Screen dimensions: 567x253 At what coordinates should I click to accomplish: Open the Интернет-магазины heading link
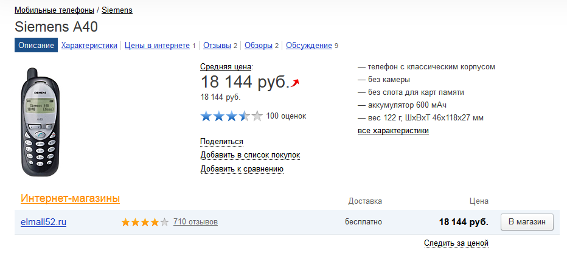click(70, 198)
